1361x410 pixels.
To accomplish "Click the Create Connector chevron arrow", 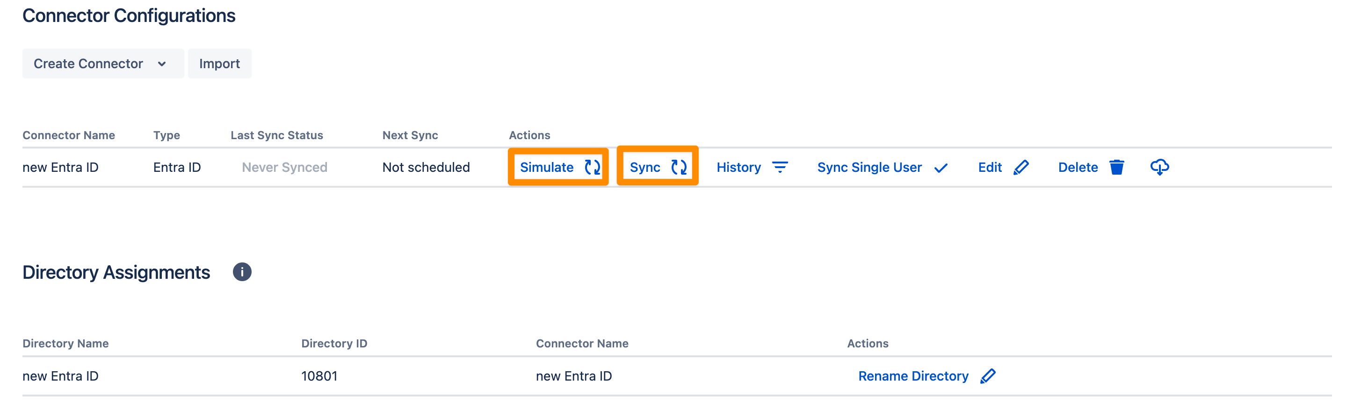I will point(162,64).
